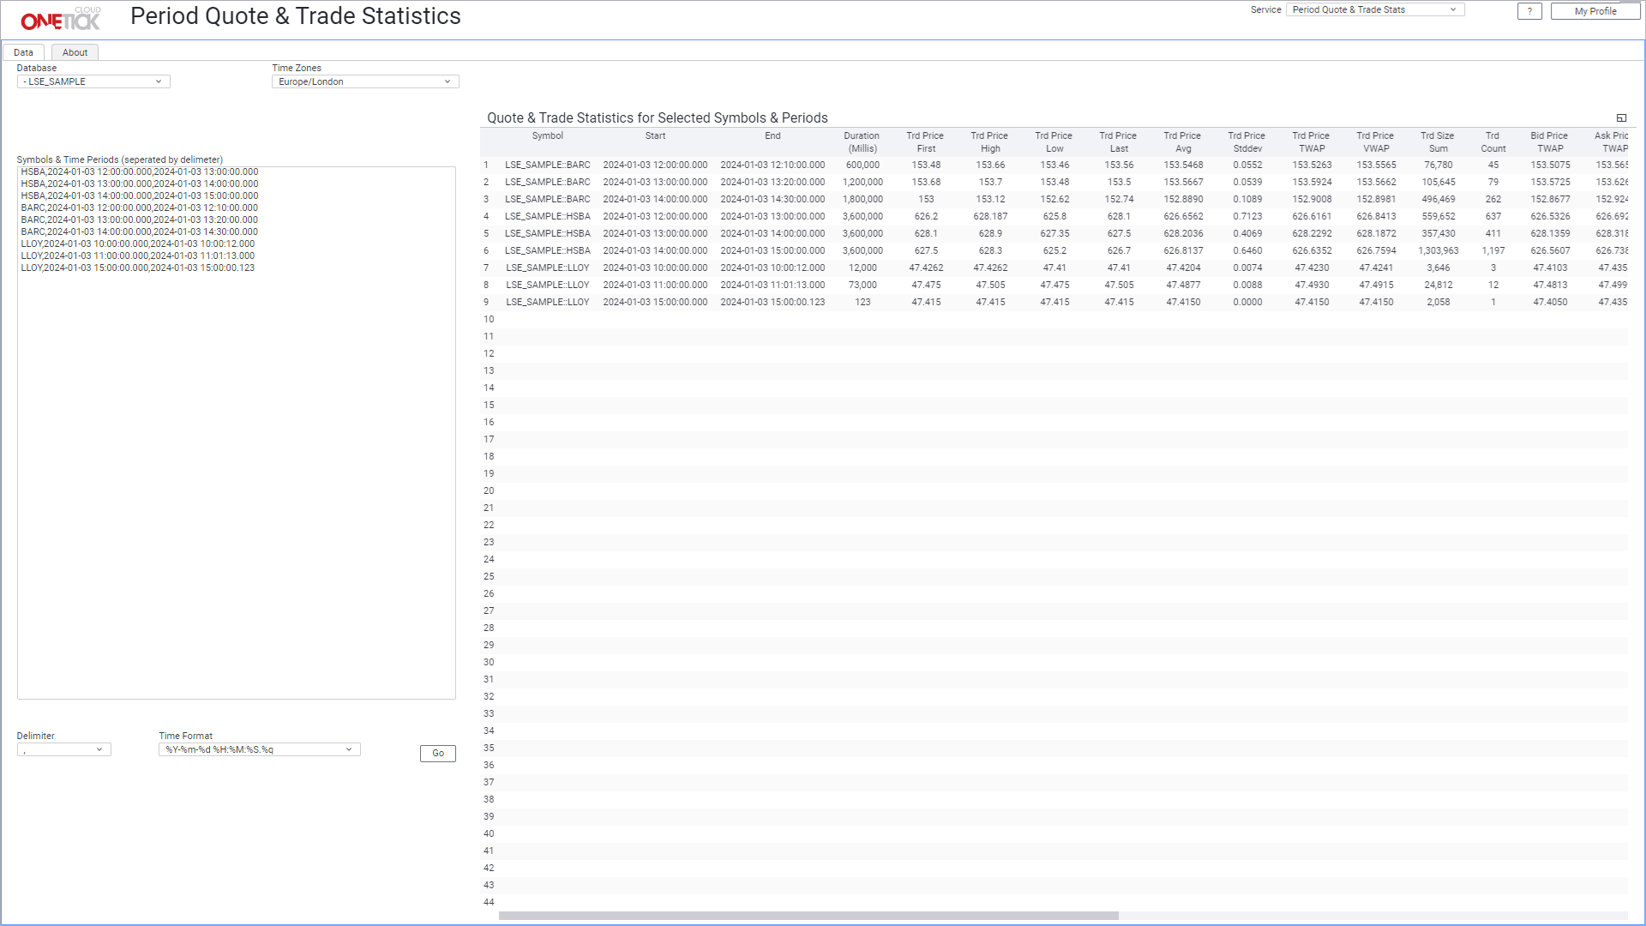Open the Delimiter dropdown

[x=64, y=749]
